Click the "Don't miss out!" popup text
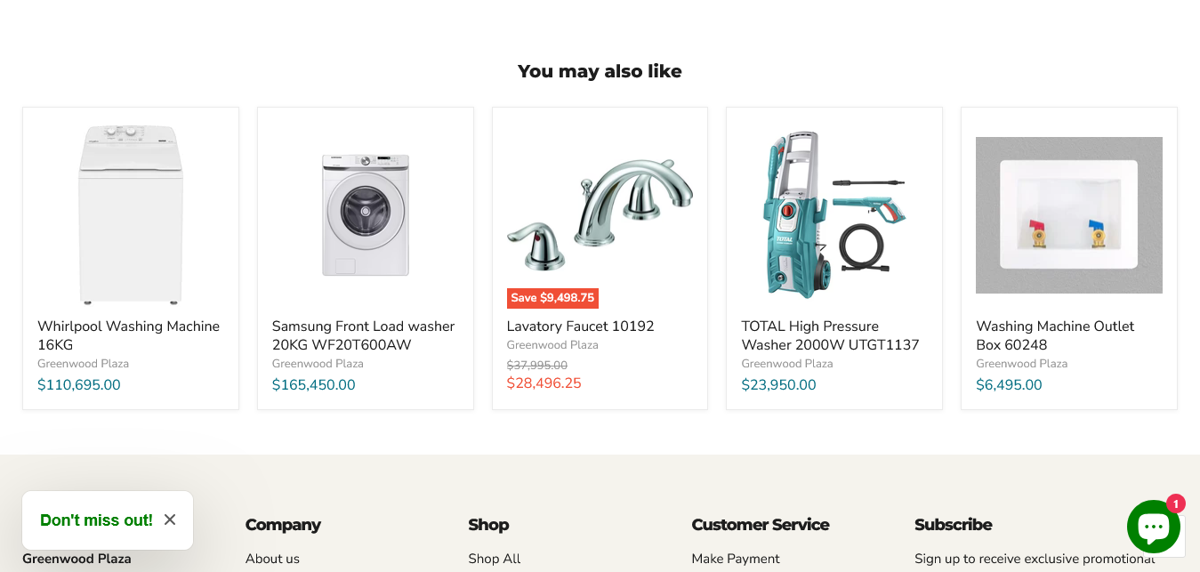Image resolution: width=1200 pixels, height=572 pixels. tap(96, 520)
